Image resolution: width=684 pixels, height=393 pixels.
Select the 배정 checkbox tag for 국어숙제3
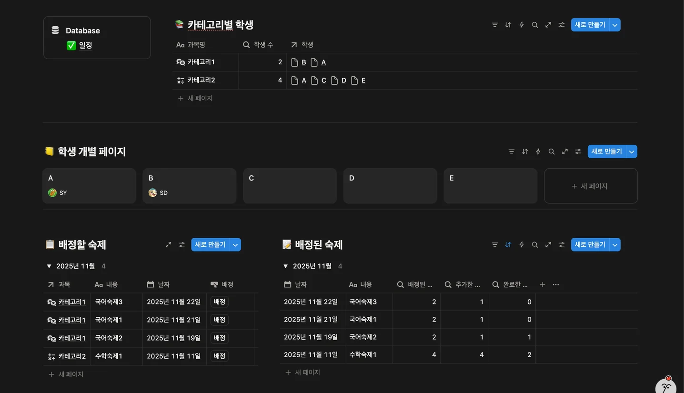click(x=219, y=302)
